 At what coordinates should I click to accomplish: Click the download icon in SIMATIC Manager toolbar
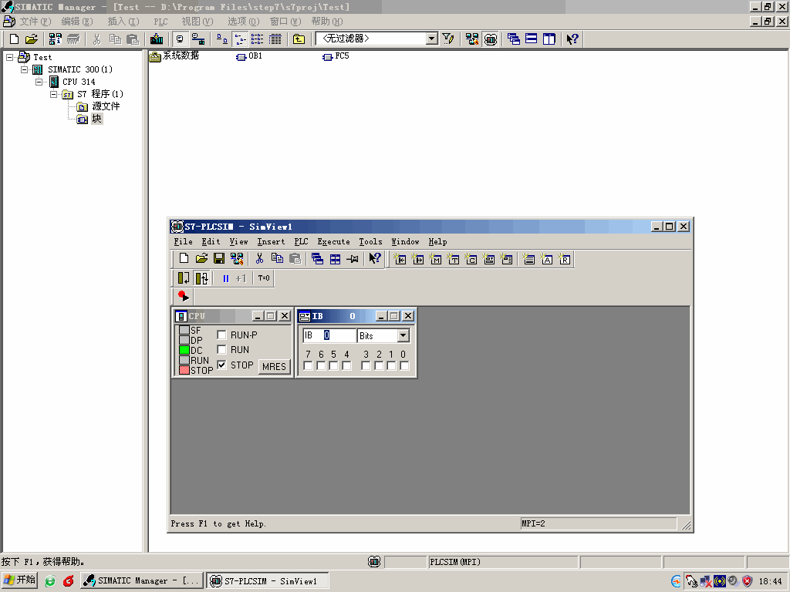point(157,39)
